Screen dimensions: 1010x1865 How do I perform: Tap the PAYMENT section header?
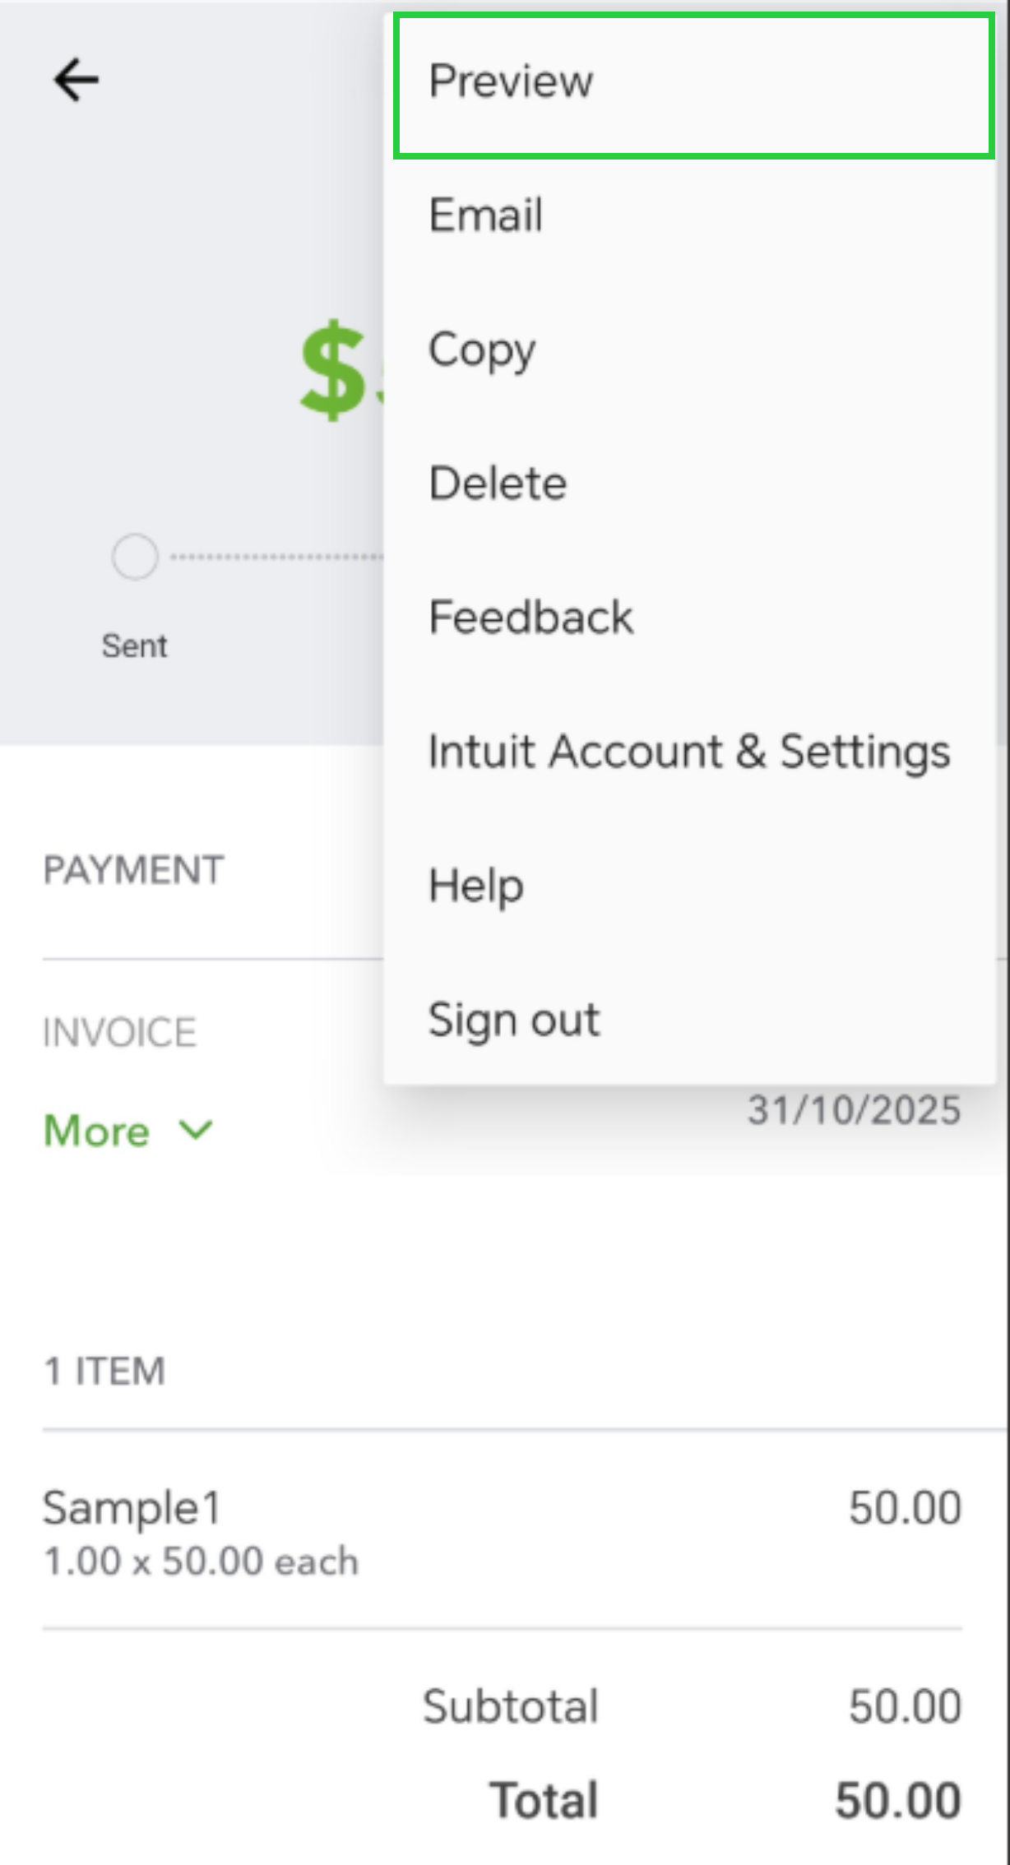(133, 870)
